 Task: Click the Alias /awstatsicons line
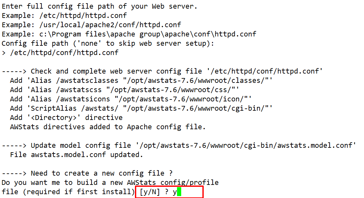(131, 99)
